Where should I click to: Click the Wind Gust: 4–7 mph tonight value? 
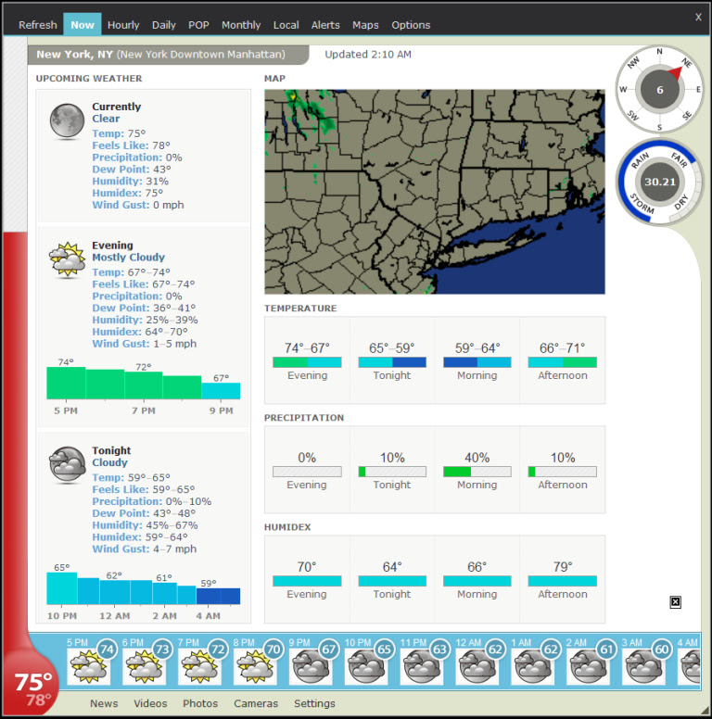click(144, 549)
